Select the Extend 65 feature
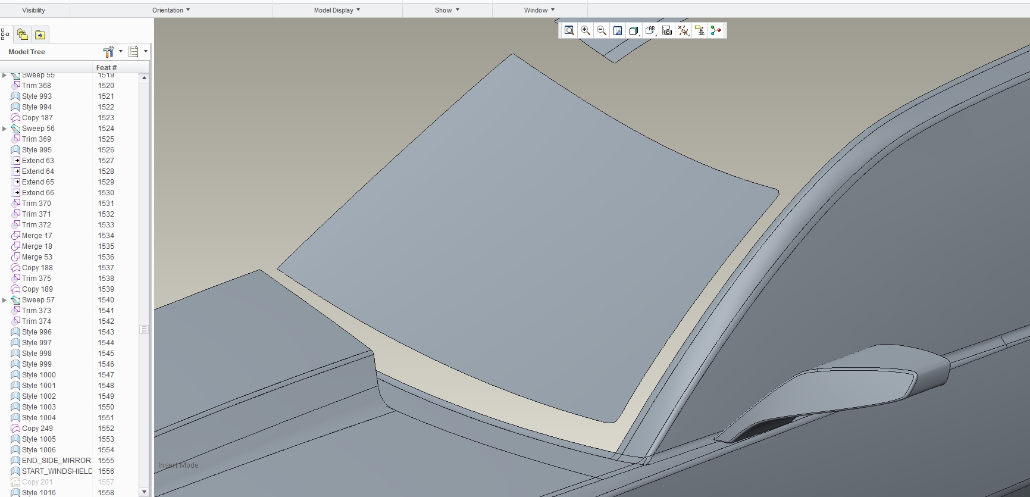 38,182
